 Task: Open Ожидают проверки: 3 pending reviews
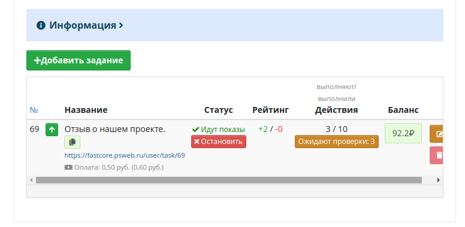pos(337,142)
